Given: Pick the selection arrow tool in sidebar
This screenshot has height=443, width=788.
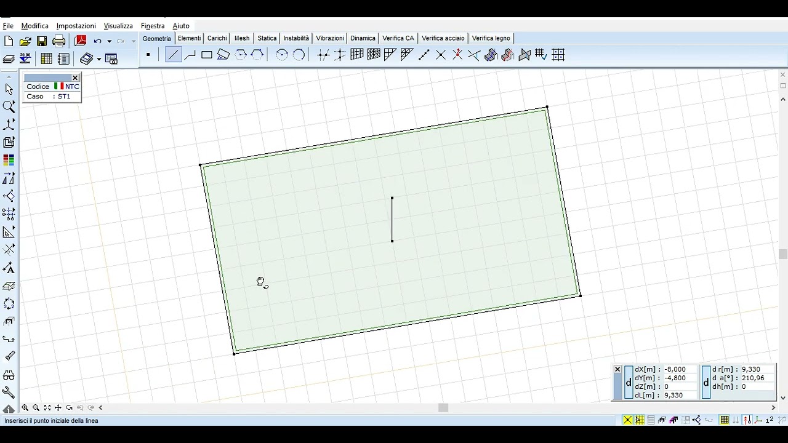Looking at the screenshot, I should pyautogui.click(x=9, y=89).
